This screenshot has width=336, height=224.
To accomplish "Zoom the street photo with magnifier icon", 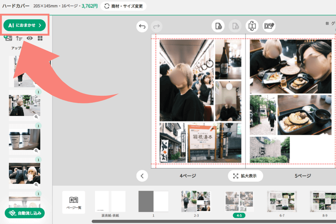I will 36,117.
